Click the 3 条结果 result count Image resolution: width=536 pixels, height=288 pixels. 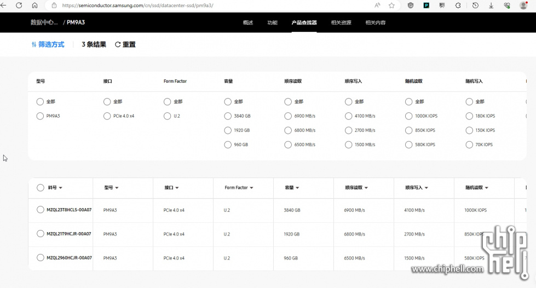pyautogui.click(x=94, y=44)
